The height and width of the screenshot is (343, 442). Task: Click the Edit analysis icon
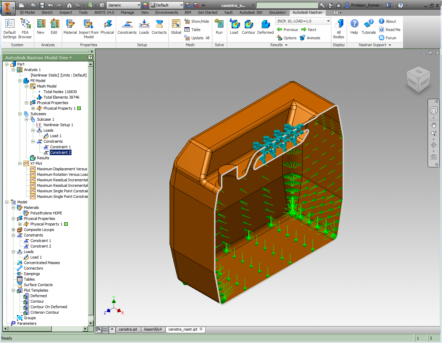pyautogui.click(x=54, y=27)
